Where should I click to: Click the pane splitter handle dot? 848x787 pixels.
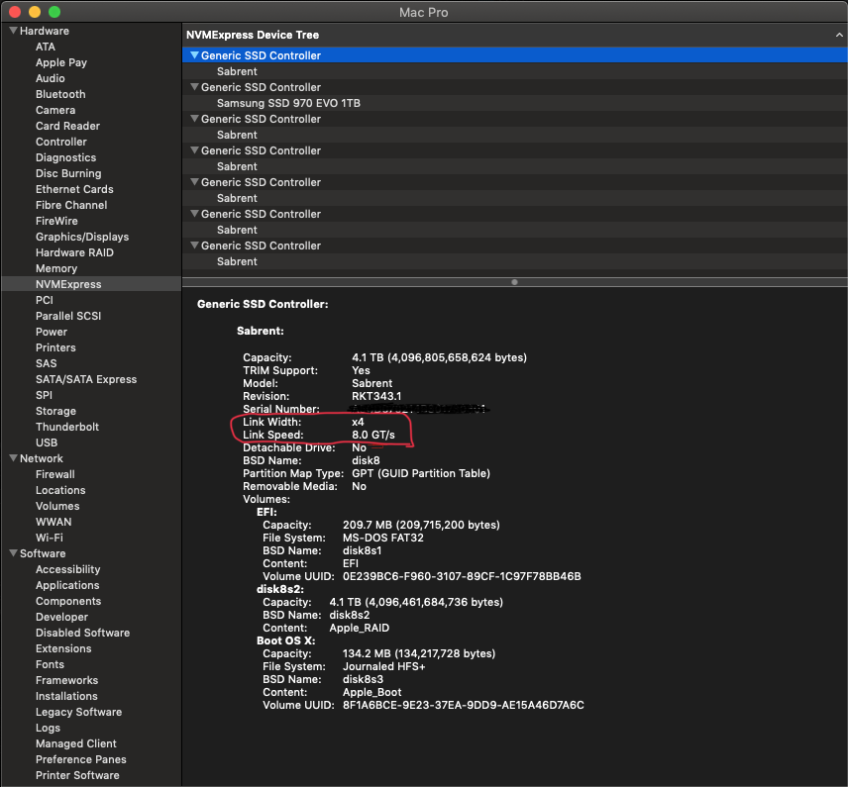(514, 282)
